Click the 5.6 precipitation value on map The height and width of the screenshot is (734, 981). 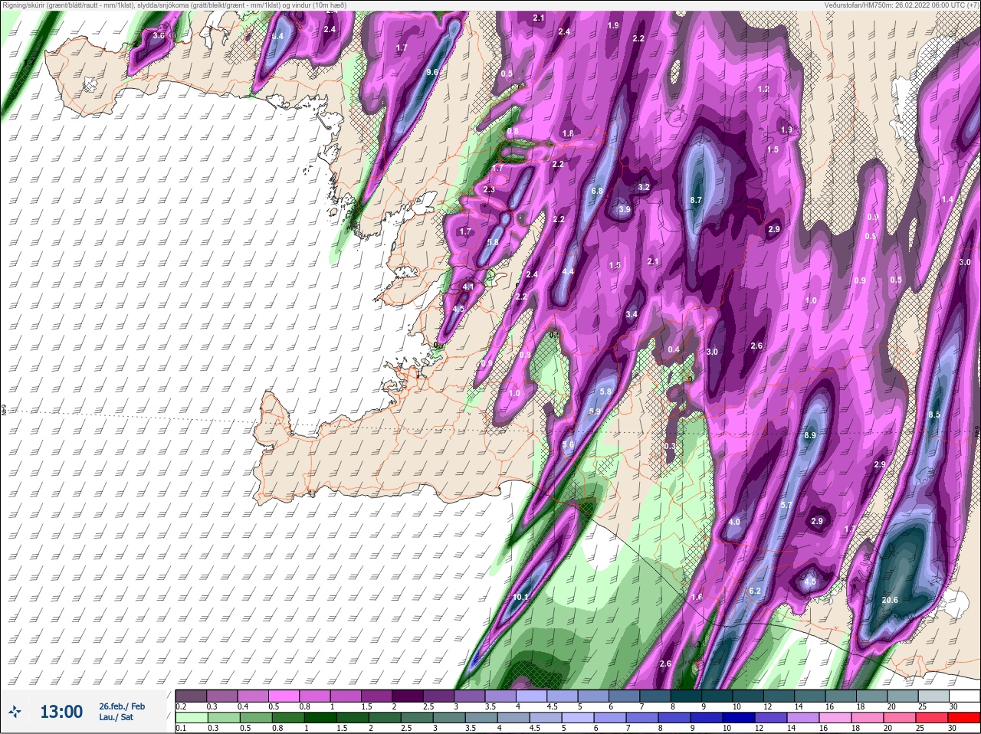pos(568,444)
